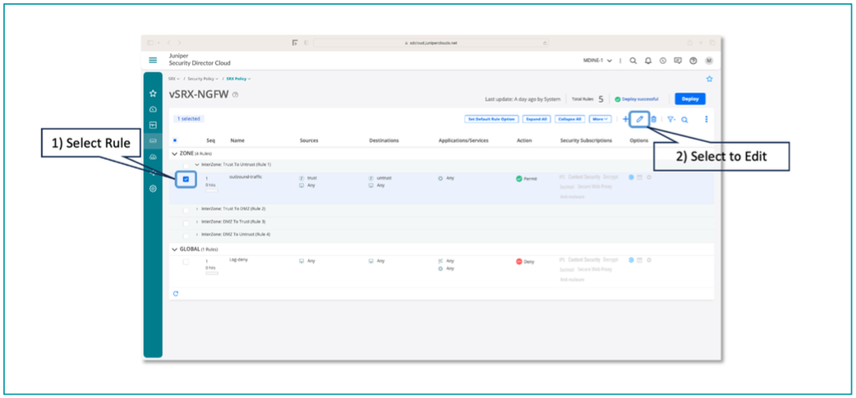Click the plus add rule icon
Image resolution: width=856 pixels, height=398 pixels.
coord(626,119)
